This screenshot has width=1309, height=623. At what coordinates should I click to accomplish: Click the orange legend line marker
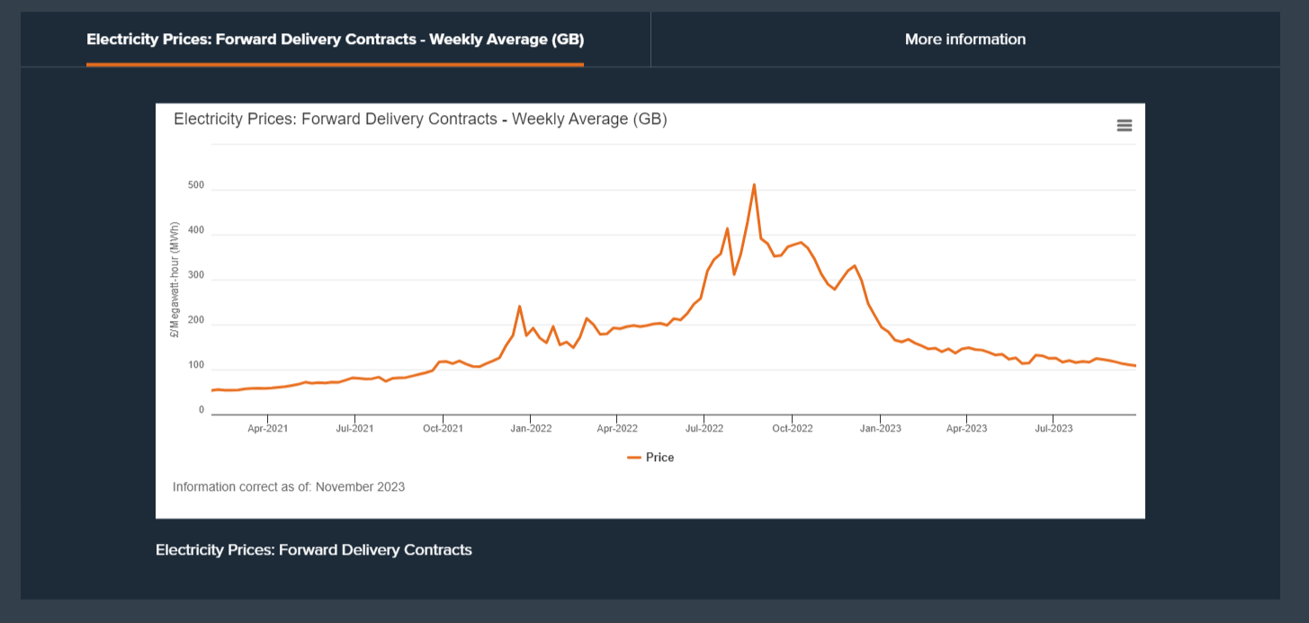634,458
